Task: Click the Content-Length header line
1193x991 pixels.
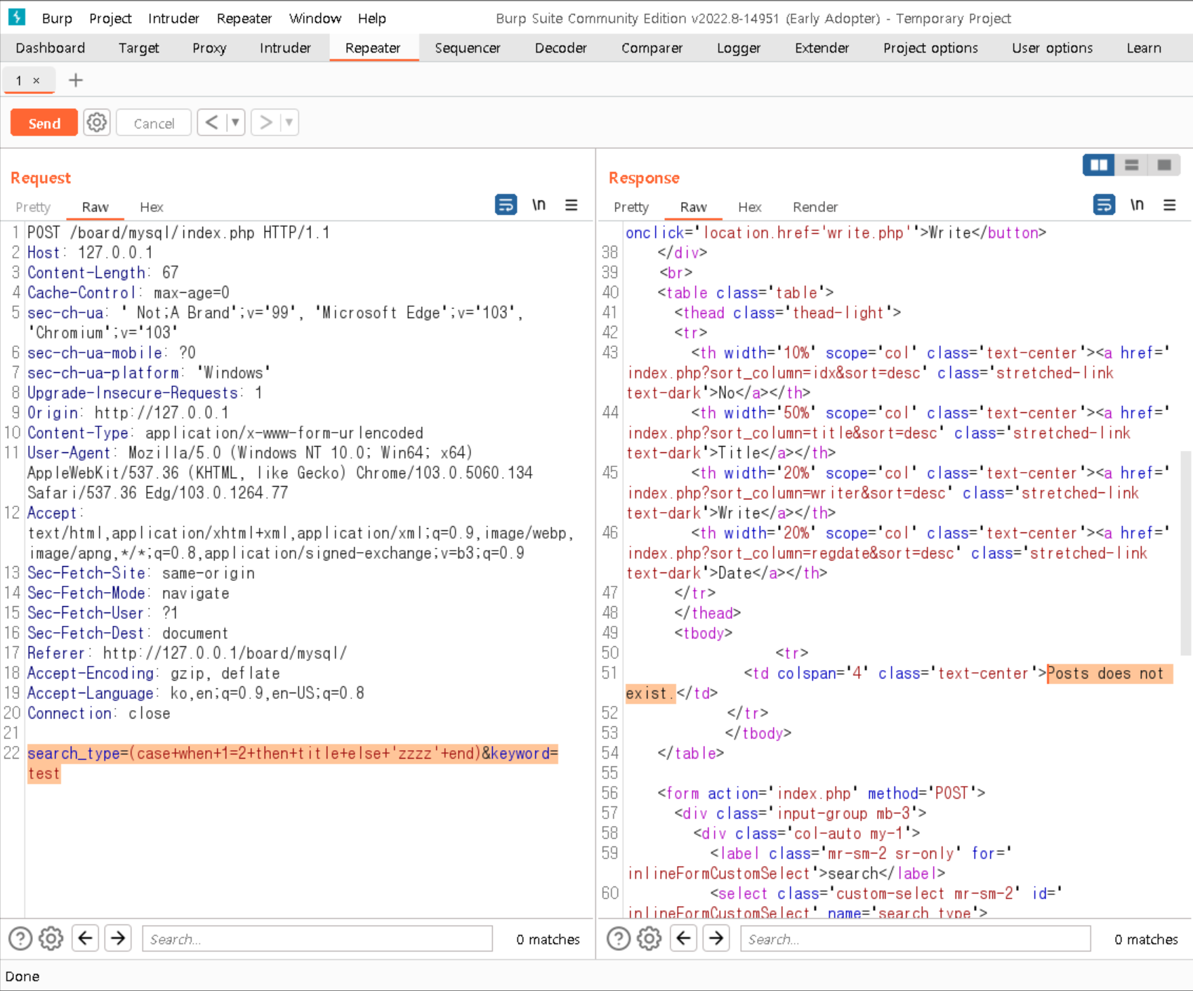Action: tap(103, 273)
